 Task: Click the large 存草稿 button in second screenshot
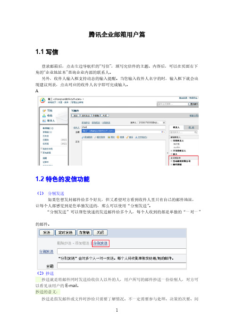tap(84, 233)
